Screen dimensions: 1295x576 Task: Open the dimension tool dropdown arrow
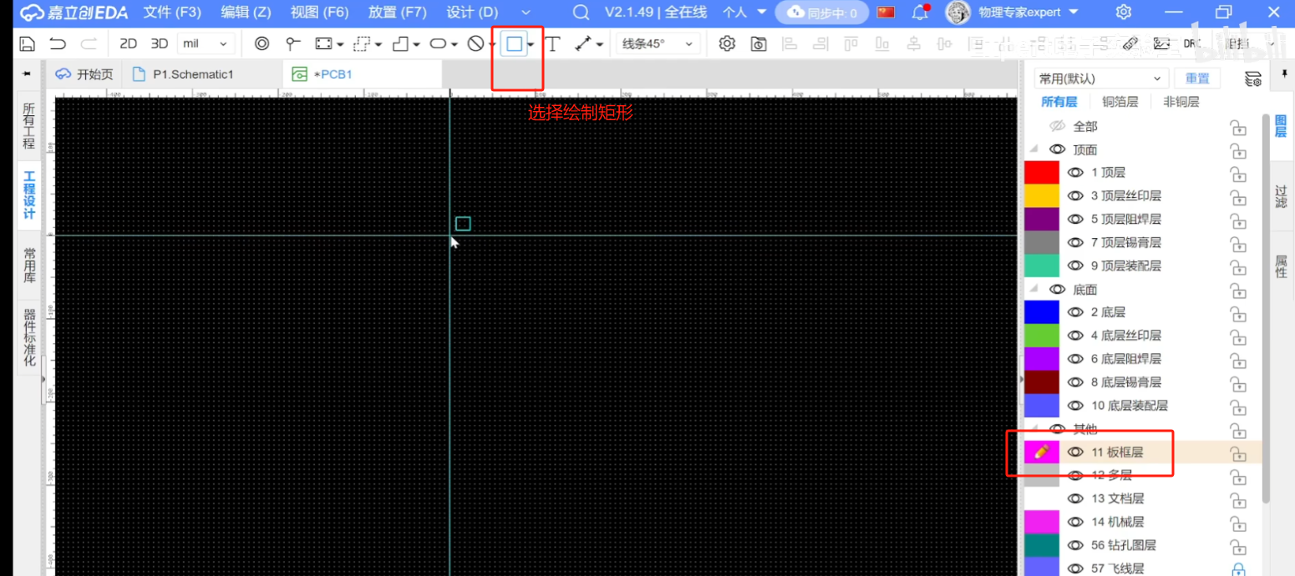(600, 44)
